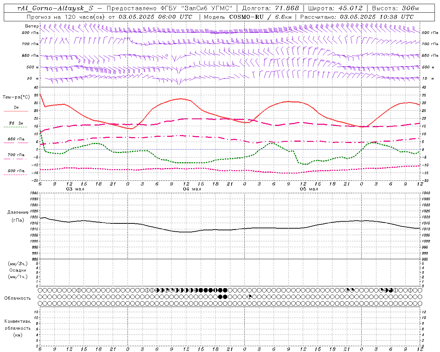440x352 pixels.
Task: Click the (мм/1ч.) precipitation unit label
Action: [18, 277]
